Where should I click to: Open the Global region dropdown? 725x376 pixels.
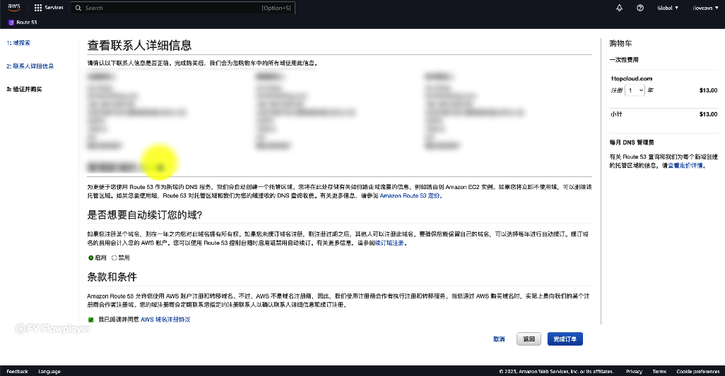coord(668,8)
